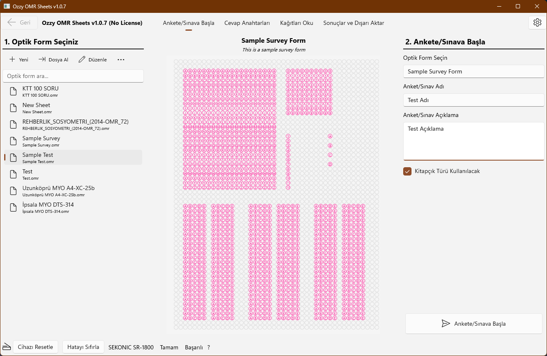
Task: Click the Optik form ara search field
Action: coord(73,76)
